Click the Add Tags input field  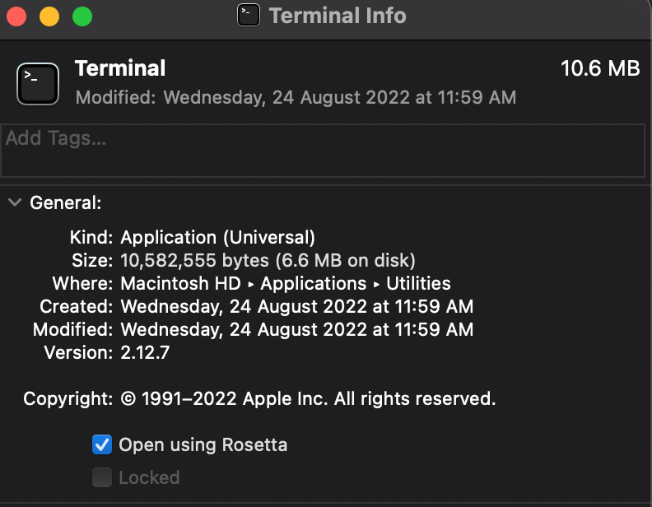(323, 151)
